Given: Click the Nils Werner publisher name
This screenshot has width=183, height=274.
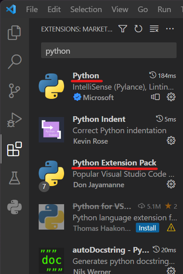Looking at the screenshot, I should (x=92, y=271).
